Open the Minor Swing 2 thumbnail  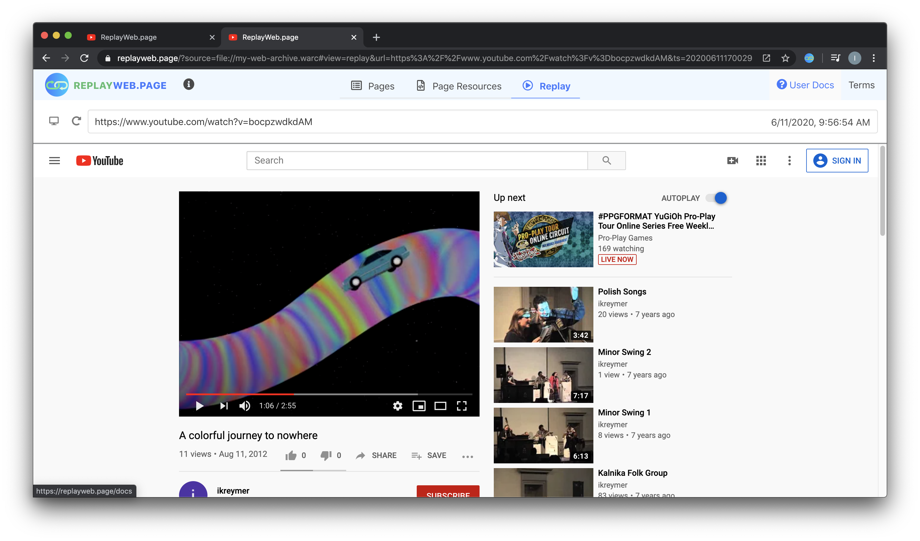543,375
